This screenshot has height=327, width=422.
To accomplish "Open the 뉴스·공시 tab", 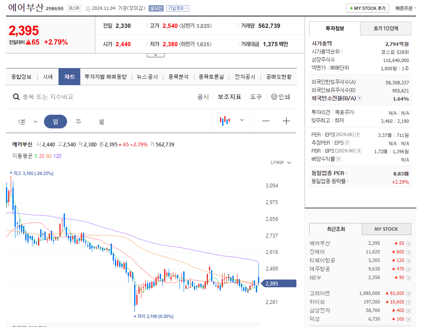I will pos(147,77).
